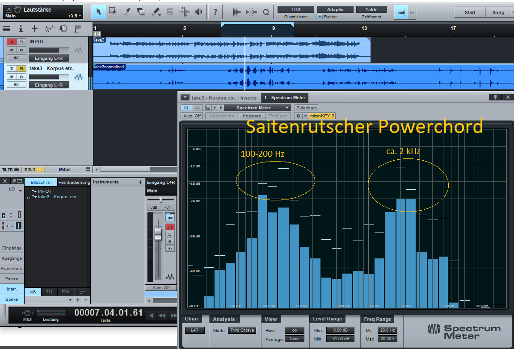The width and height of the screenshot is (514, 349).
Task: Load next preset arrow in plugin header
Action: 221,108
